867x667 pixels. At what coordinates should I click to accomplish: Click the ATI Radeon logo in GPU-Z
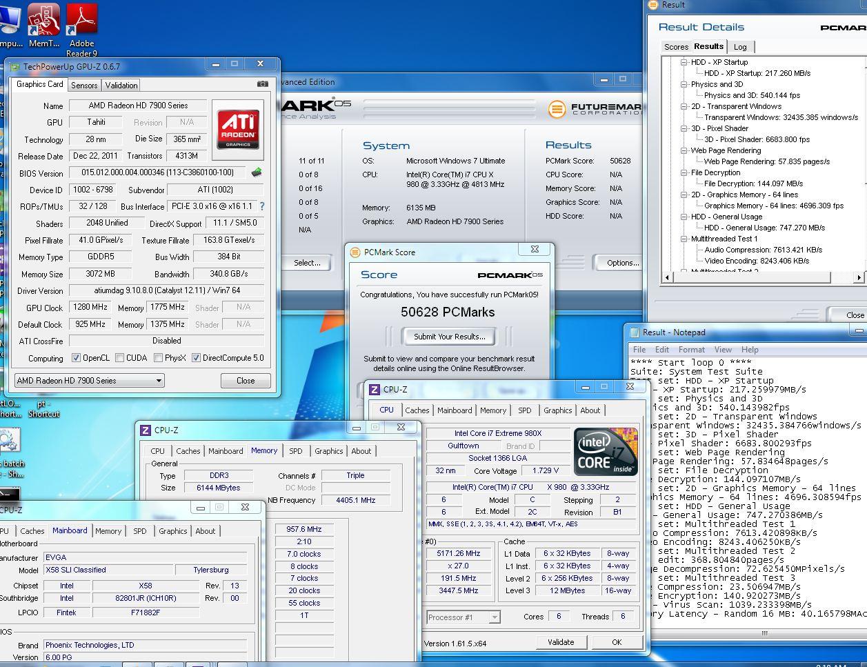[238, 130]
